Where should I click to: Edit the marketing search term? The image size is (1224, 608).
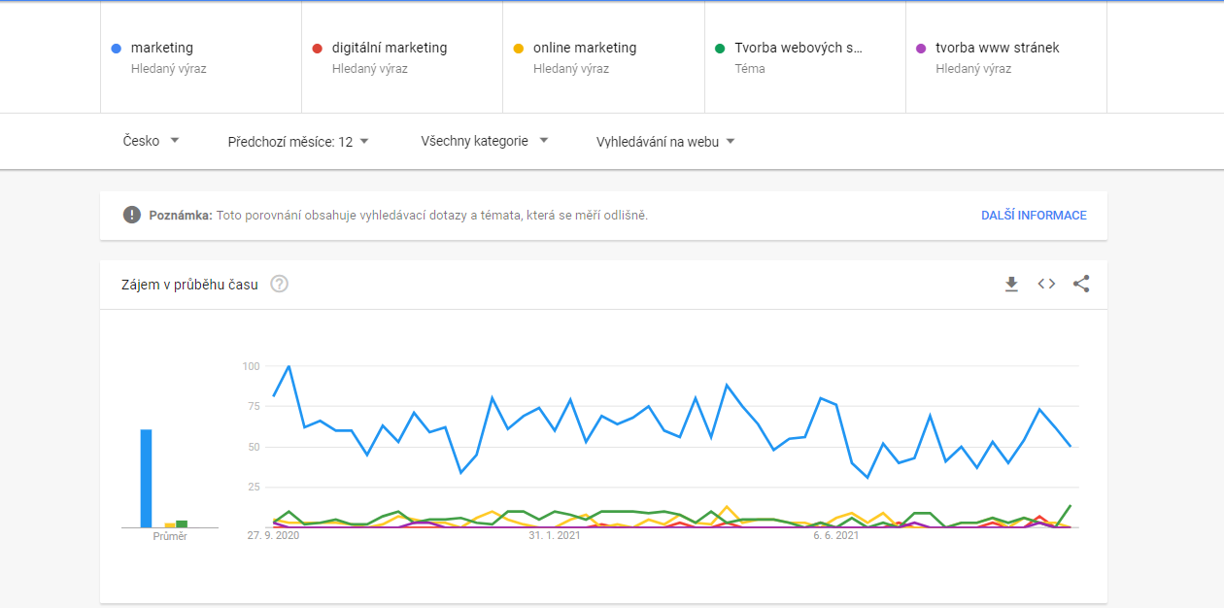(x=162, y=48)
